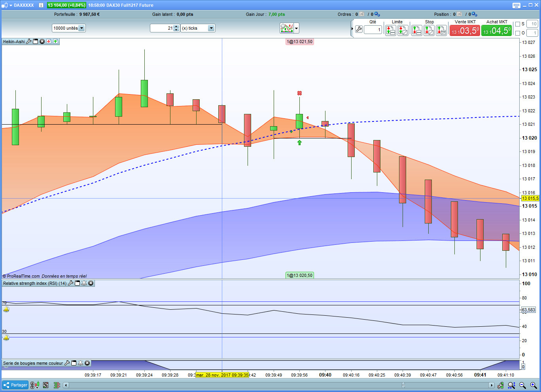Image resolution: width=541 pixels, height=392 pixels.
Task: Click the scrollbar left arrow
Action: pos(66,385)
